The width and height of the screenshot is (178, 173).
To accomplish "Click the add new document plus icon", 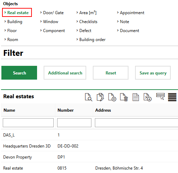I will pyautogui.click(x=112, y=97).
